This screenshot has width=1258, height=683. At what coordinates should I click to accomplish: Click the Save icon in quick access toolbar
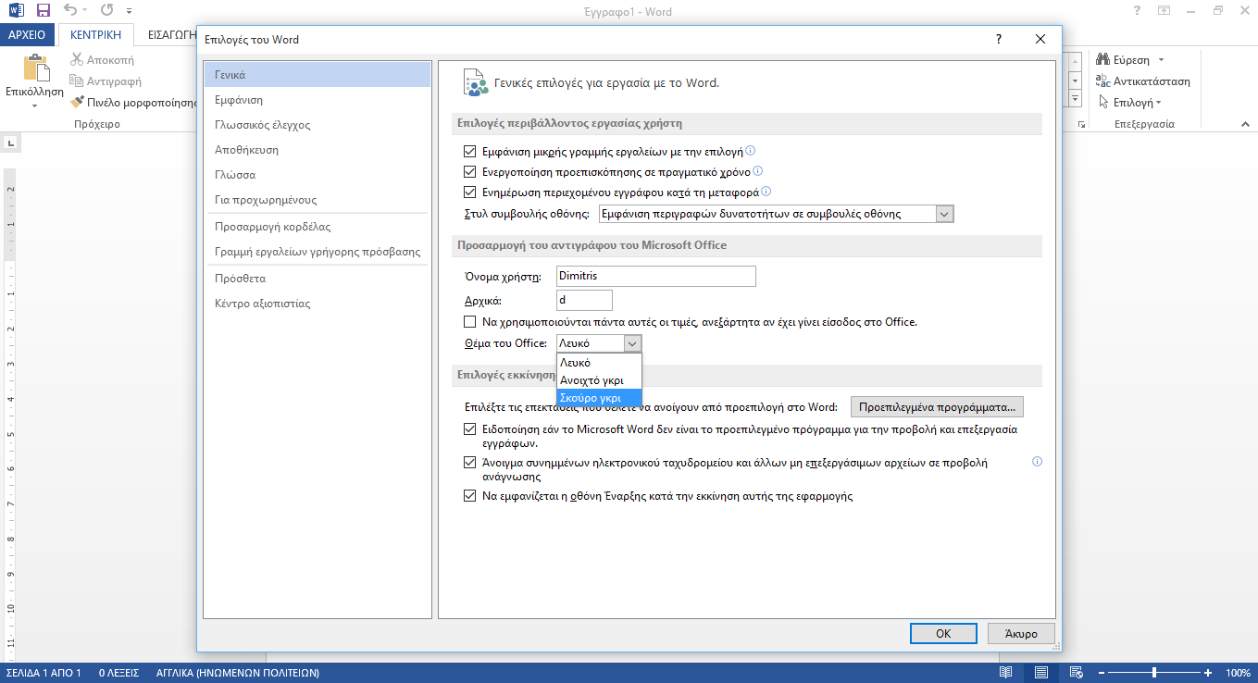click(43, 11)
